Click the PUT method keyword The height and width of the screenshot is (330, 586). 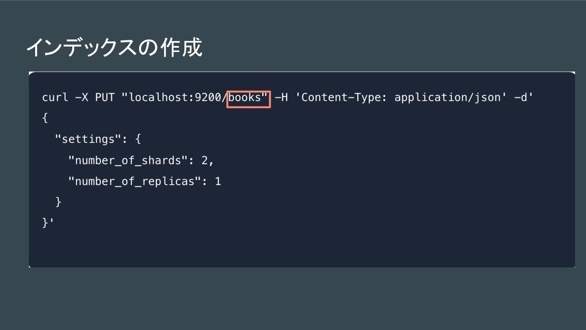(105, 97)
